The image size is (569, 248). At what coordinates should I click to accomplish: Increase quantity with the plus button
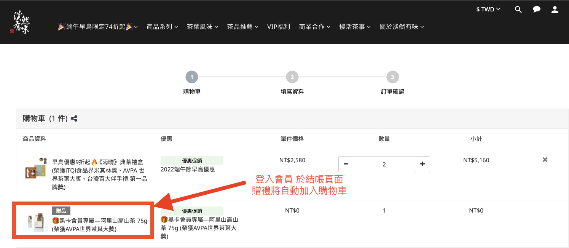click(422, 164)
